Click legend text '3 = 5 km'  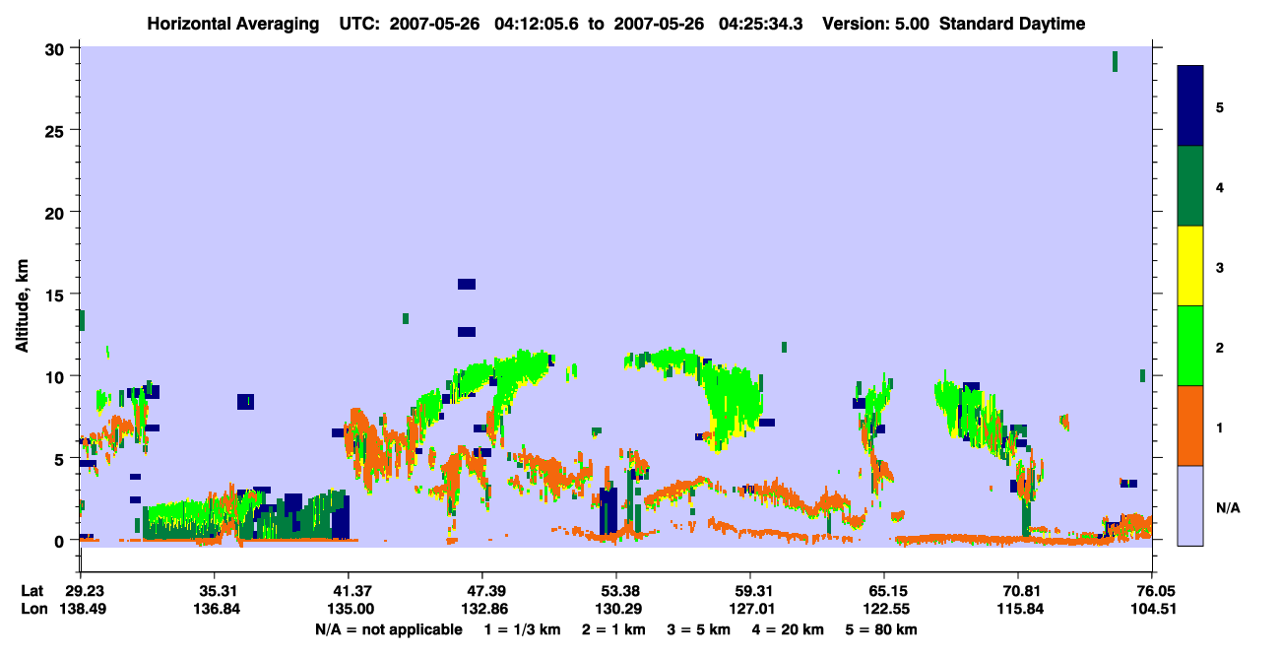(699, 629)
